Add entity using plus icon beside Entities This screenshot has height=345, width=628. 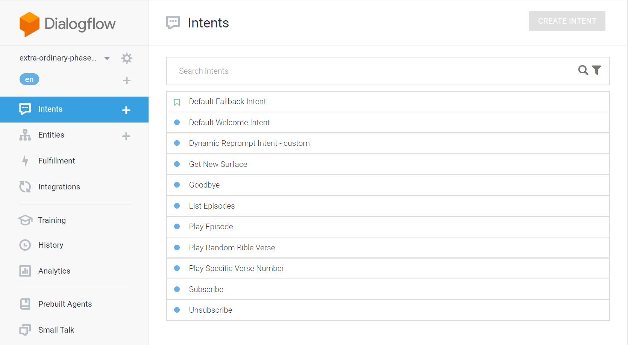click(126, 136)
